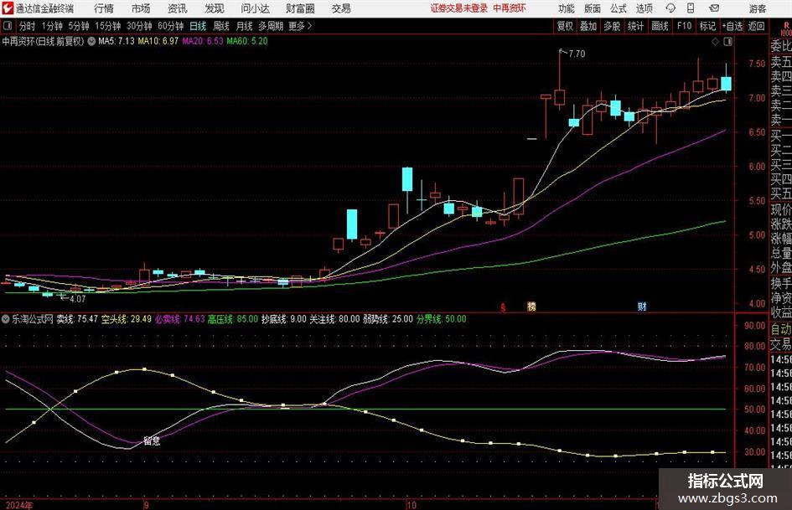Viewport: 792px width, 510px height.
Task: Click the 7.70 high price label
Action: (x=577, y=54)
